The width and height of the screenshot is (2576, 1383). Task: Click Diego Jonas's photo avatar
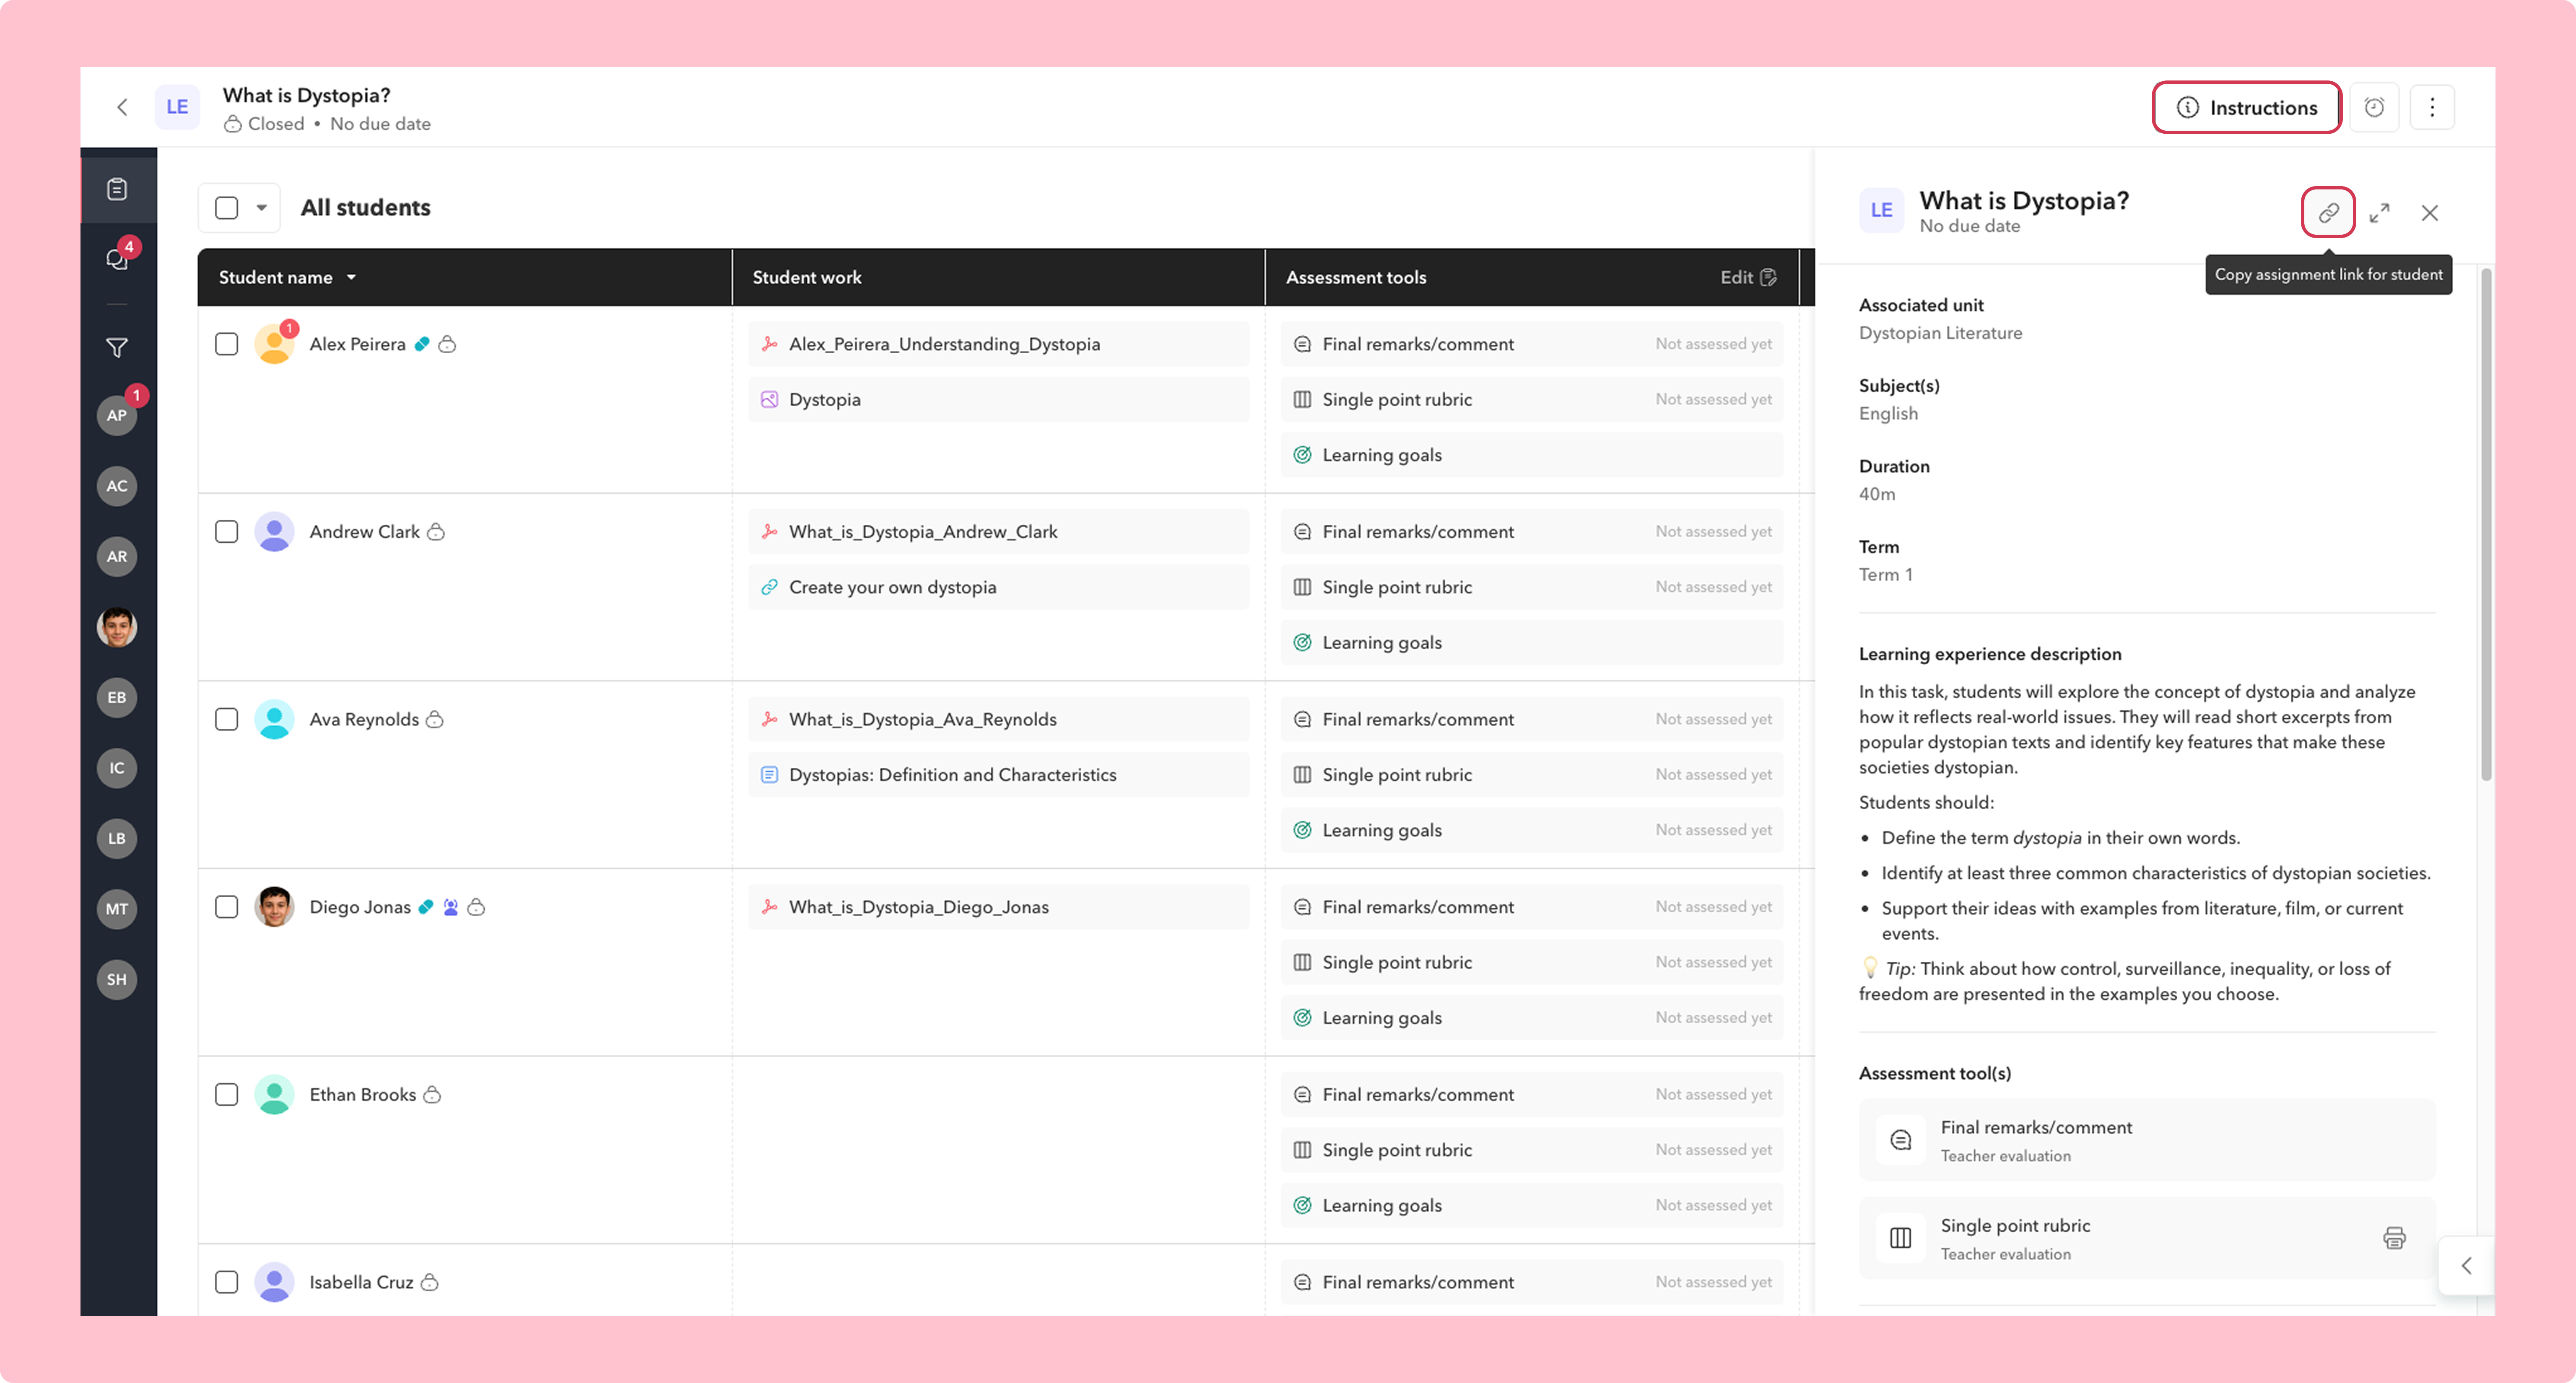pyautogui.click(x=274, y=906)
